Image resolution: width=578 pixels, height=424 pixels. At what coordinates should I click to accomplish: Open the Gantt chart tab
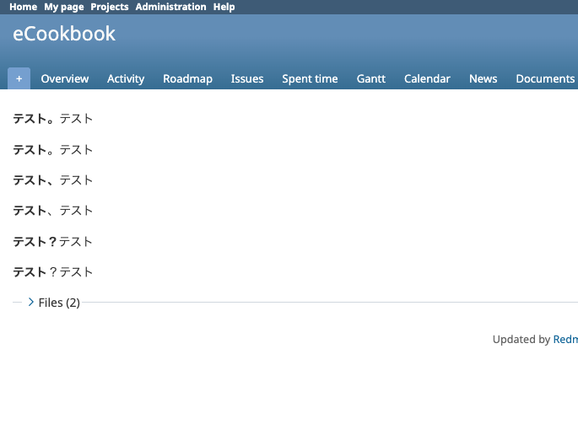point(371,78)
